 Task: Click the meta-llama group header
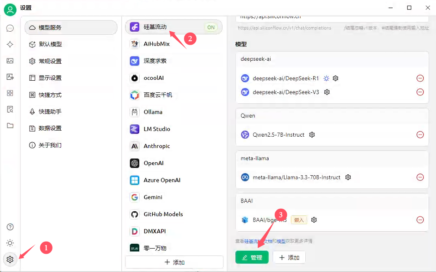pos(332,158)
